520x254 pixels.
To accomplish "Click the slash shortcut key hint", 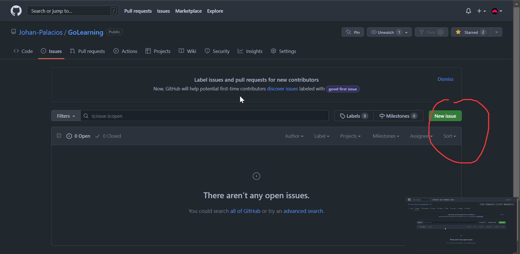I will click(114, 11).
